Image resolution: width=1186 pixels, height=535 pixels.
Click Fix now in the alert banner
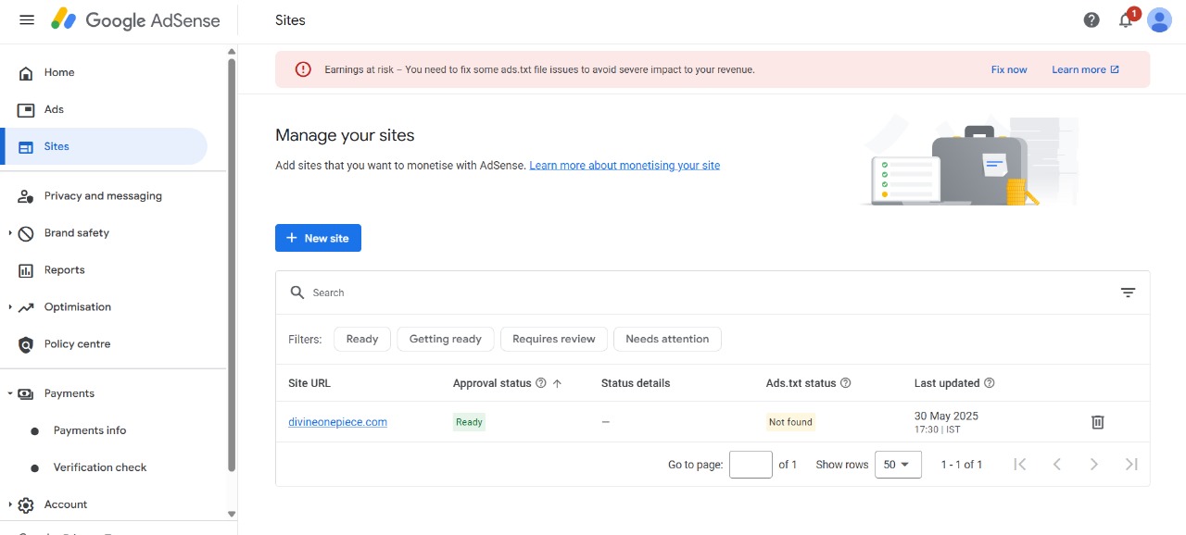1009,69
